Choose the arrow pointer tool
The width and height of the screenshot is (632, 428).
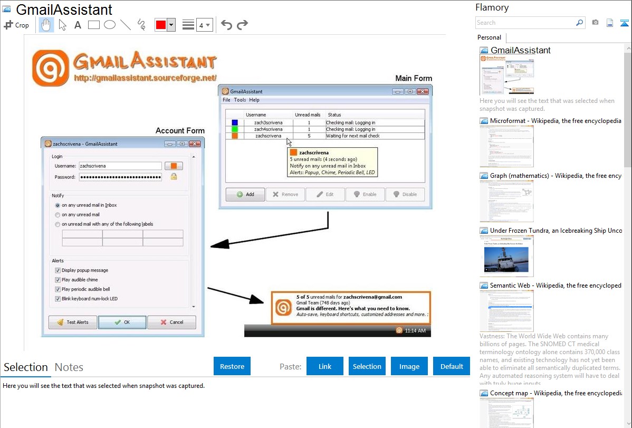point(62,25)
